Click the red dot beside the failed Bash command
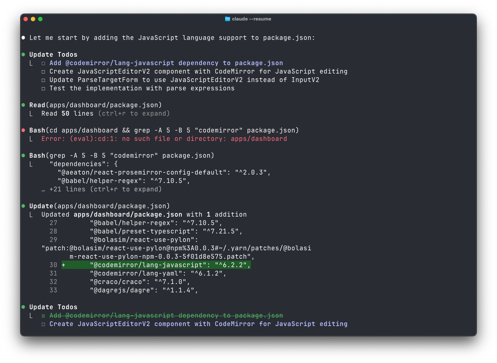Image resolution: width=497 pixels, height=363 pixels. 23,130
